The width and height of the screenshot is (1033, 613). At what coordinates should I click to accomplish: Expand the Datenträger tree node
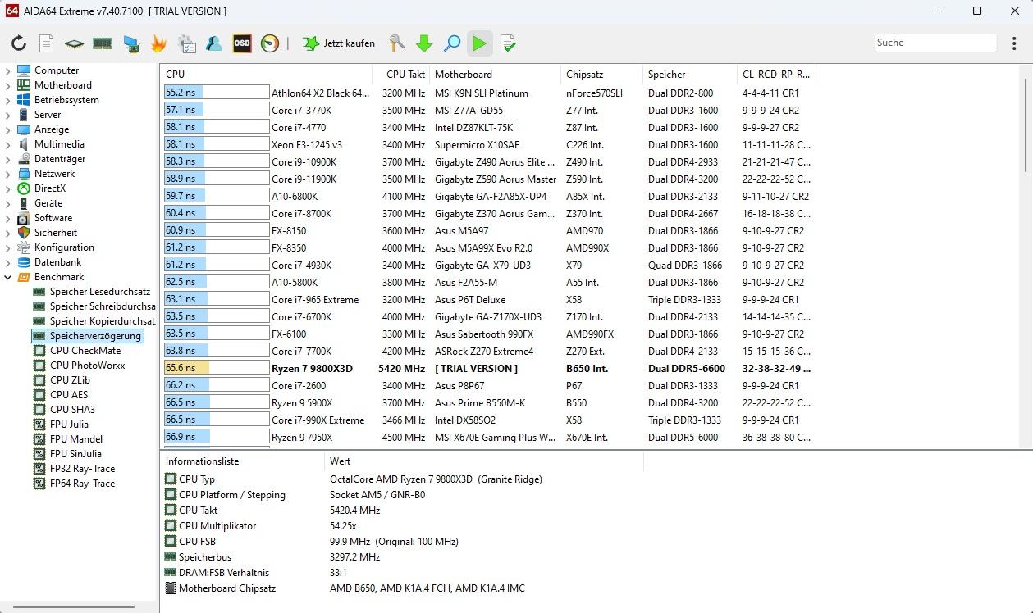click(8, 159)
